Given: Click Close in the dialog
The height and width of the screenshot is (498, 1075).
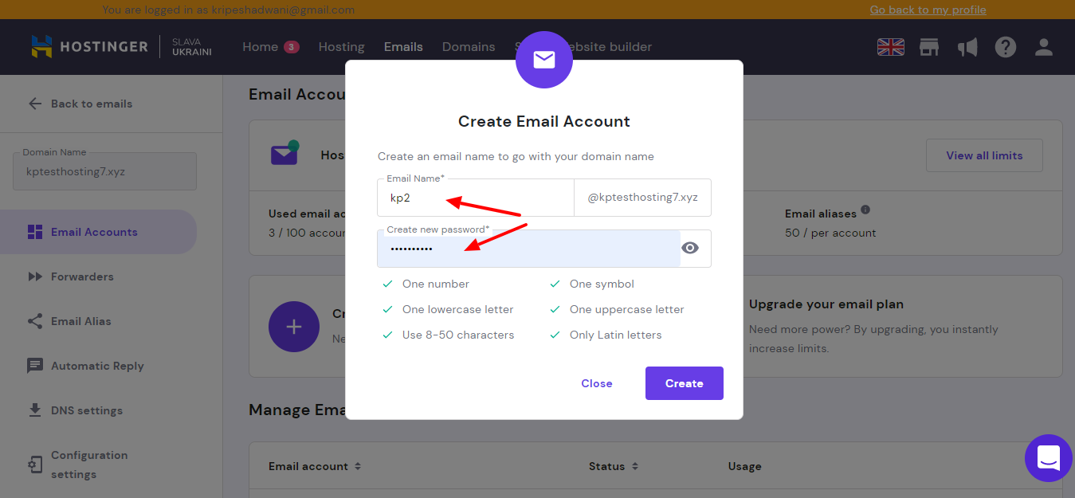Looking at the screenshot, I should [596, 383].
